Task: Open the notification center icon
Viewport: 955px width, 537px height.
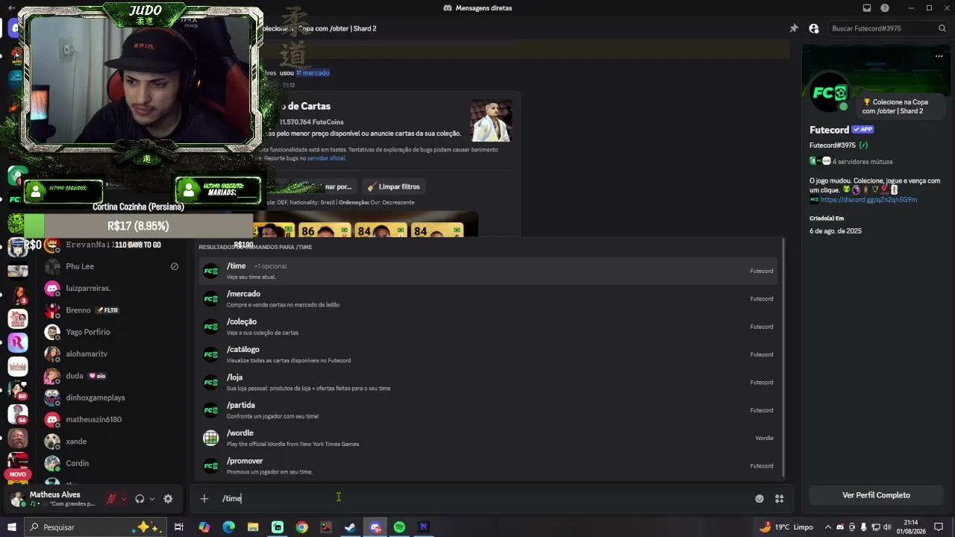Action: (x=939, y=527)
